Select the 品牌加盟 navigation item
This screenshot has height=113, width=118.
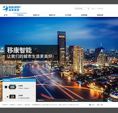100,15
